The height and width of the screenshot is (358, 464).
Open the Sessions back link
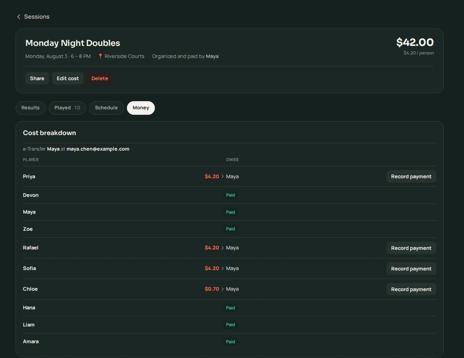pyautogui.click(x=33, y=17)
